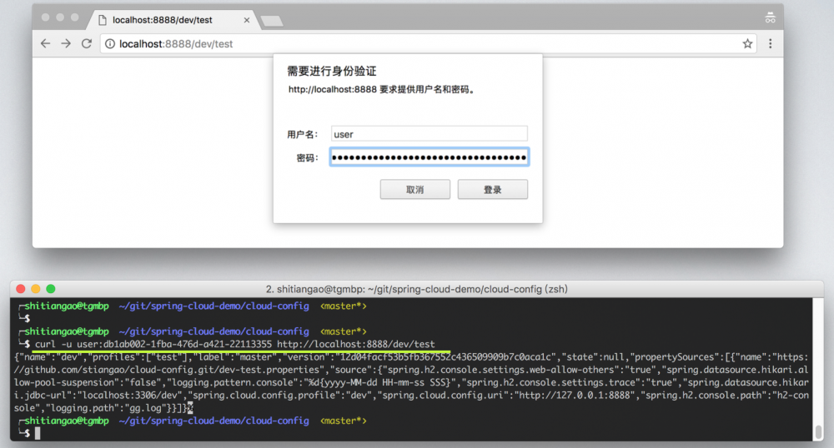The image size is (834, 448).
Task: Close the localhost:8888/dev/test tab
Action: point(247,20)
